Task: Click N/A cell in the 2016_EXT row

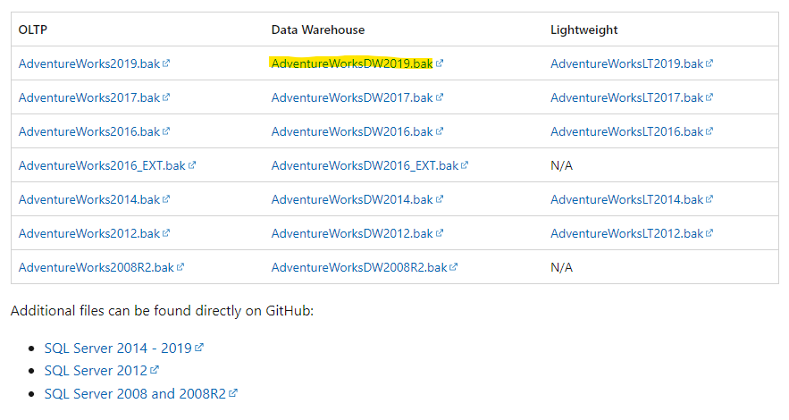Action: tap(561, 165)
